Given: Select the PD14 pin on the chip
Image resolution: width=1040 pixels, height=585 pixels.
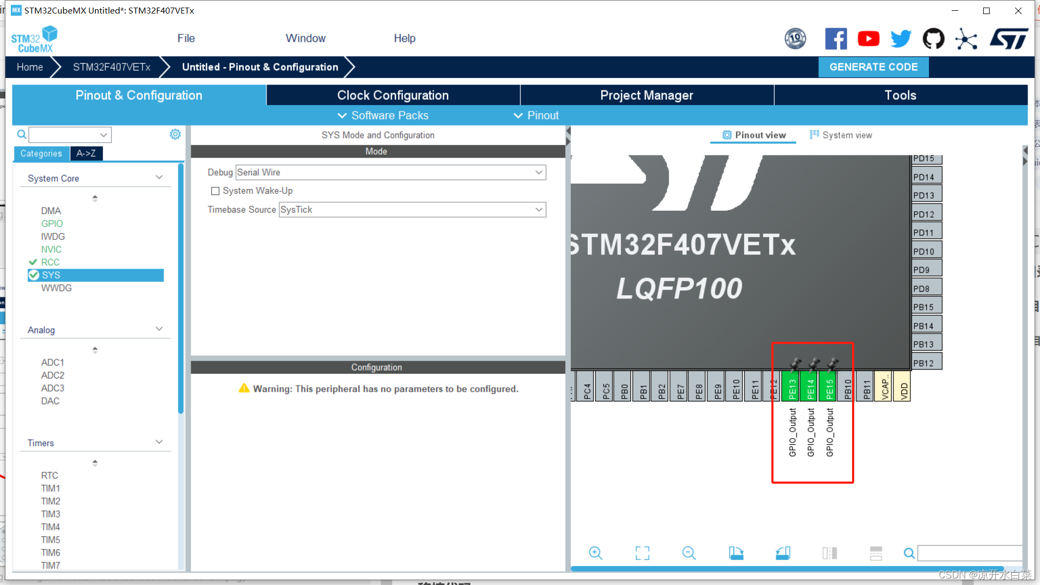Looking at the screenshot, I should 927,176.
